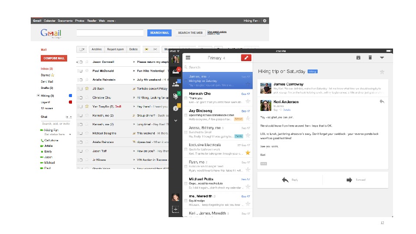Open the Updates info icon tab
The image size is (416, 234).
175,108
